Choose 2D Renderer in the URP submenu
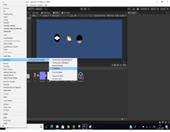The height and width of the screenshot is (132, 170). tap(63, 68)
